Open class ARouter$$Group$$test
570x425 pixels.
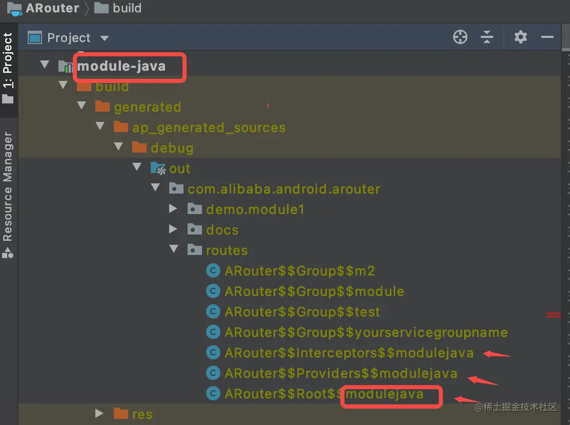[x=302, y=312]
